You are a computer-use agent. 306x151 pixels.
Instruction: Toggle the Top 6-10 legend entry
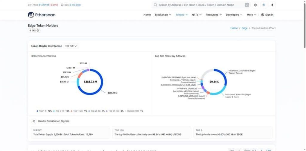[x=61, y=111]
